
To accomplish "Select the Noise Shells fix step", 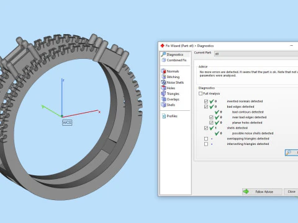I will pyautogui.click(x=175, y=82).
